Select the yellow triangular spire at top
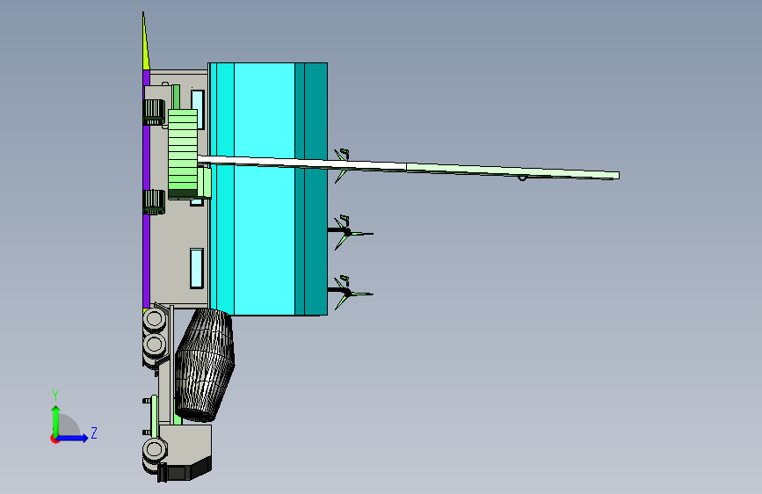 coord(145,47)
